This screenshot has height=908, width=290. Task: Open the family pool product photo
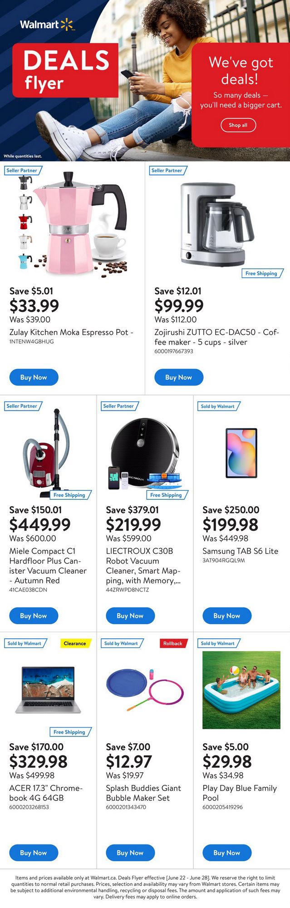[x=241, y=690]
